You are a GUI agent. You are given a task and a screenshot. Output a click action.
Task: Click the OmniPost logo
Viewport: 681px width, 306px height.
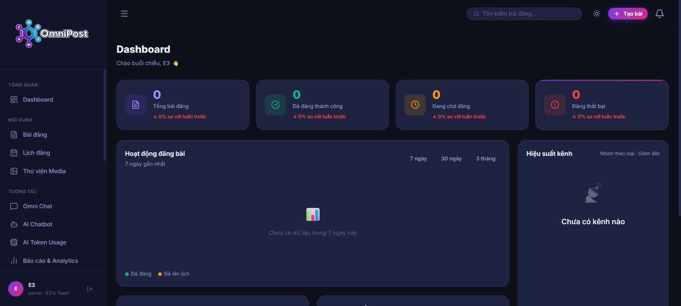tap(52, 34)
